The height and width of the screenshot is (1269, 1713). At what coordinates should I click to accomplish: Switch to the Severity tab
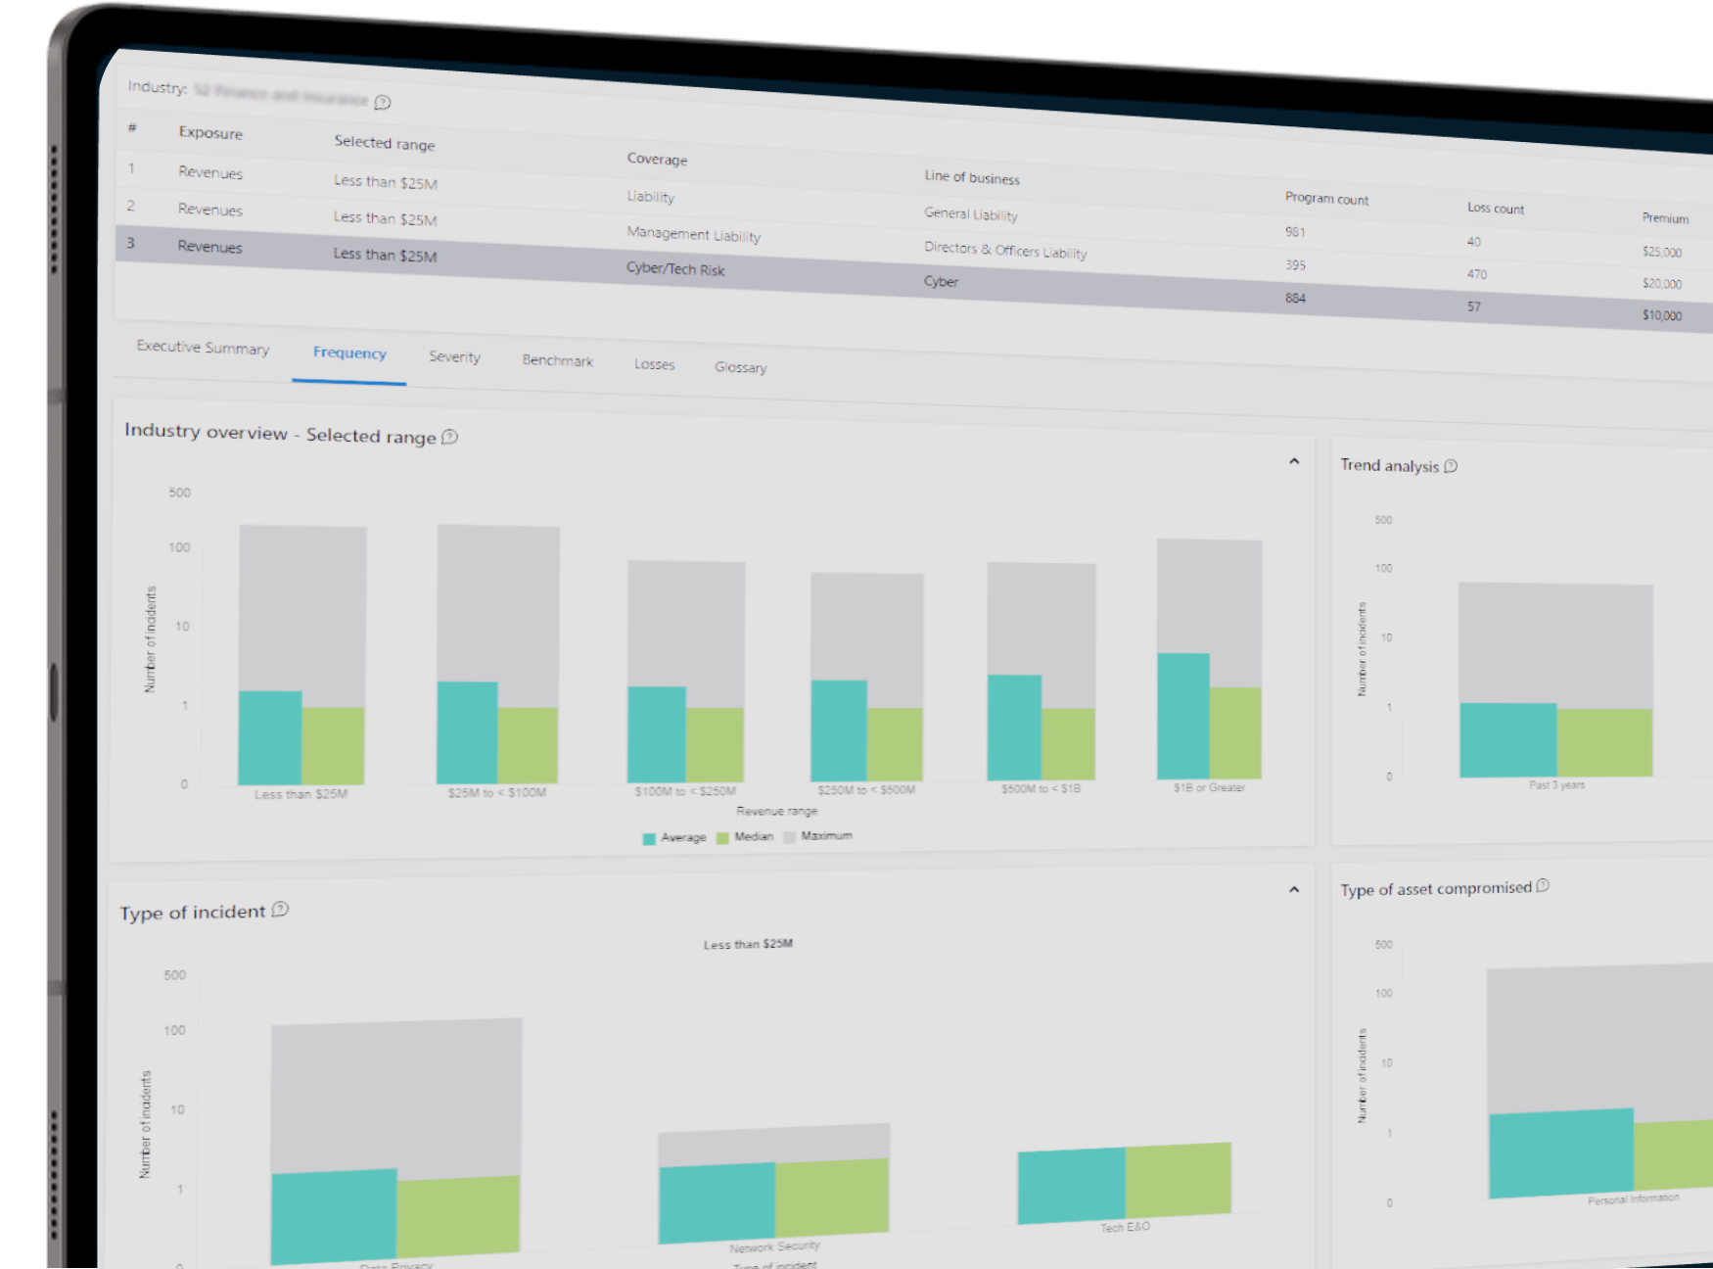click(x=454, y=357)
